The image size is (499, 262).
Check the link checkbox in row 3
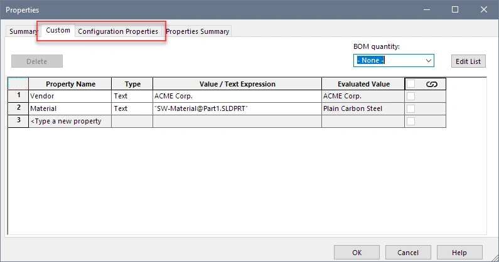coord(411,121)
